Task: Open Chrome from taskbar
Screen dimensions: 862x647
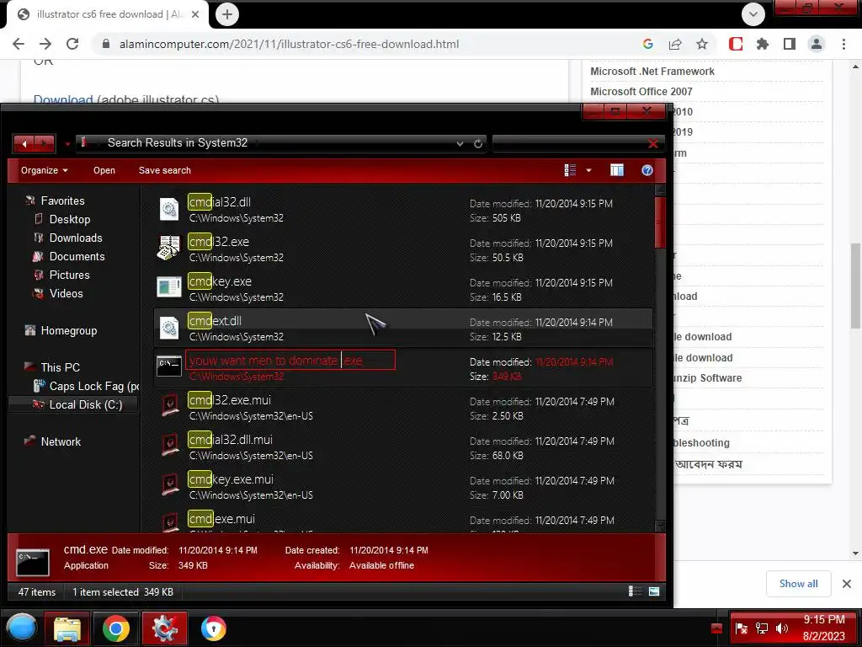Action: [116, 628]
